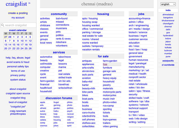Viewport: 179px width, 128px height.
Task: Open the event calendar heading link
Action: pos(18,30)
